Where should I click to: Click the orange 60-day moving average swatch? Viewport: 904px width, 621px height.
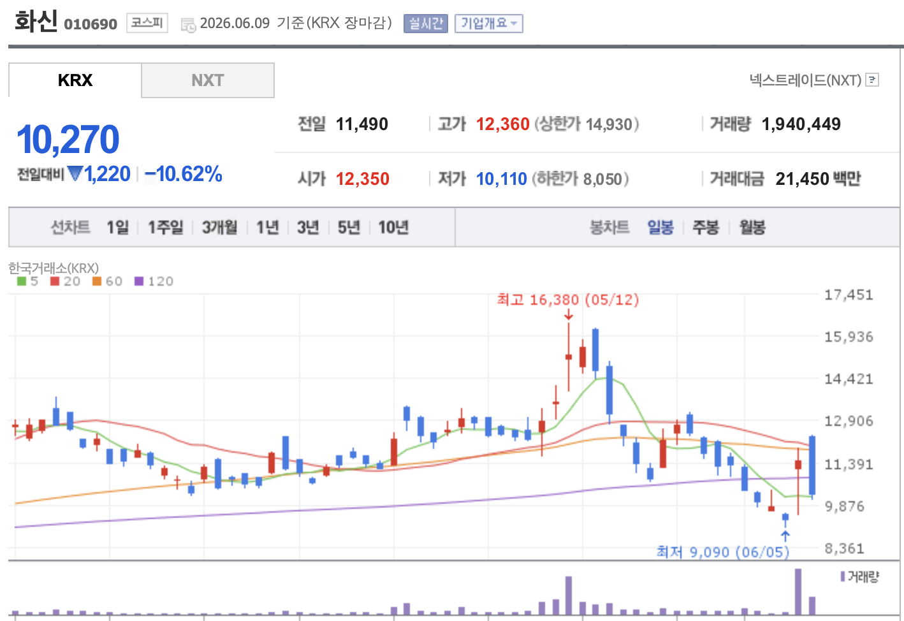[97, 281]
